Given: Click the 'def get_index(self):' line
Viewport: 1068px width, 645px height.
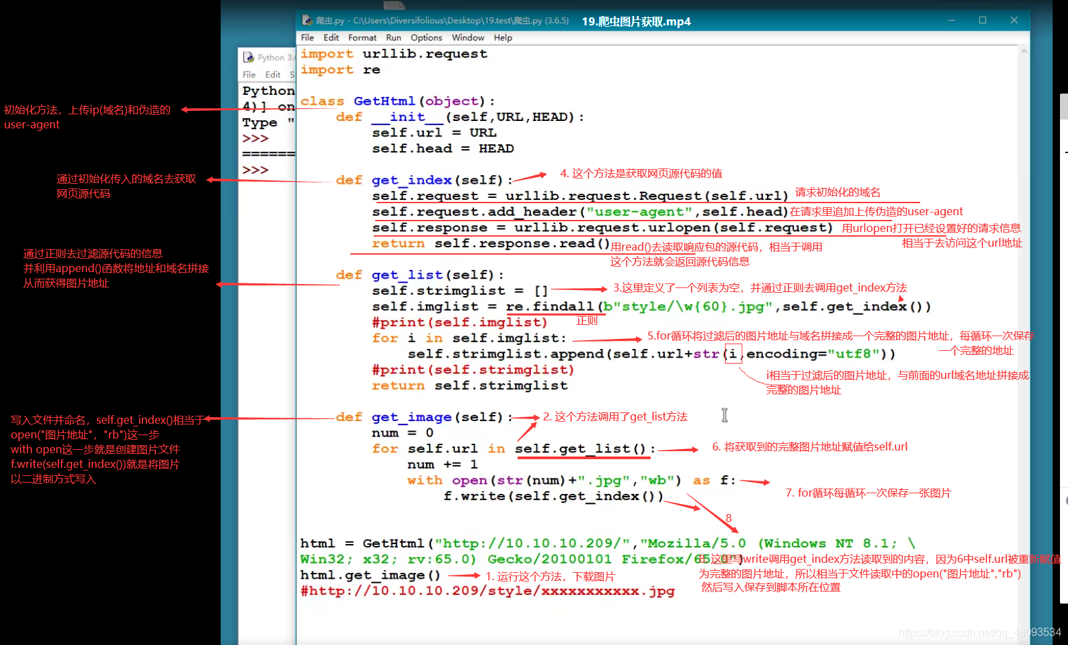Looking at the screenshot, I should [424, 180].
